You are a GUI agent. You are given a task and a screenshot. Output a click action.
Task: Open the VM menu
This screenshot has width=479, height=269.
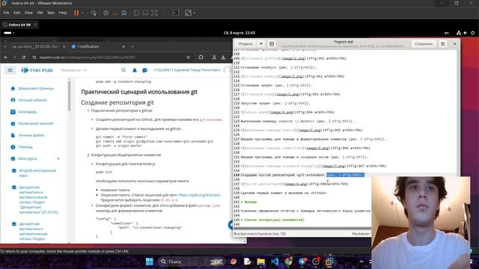tap(40, 13)
